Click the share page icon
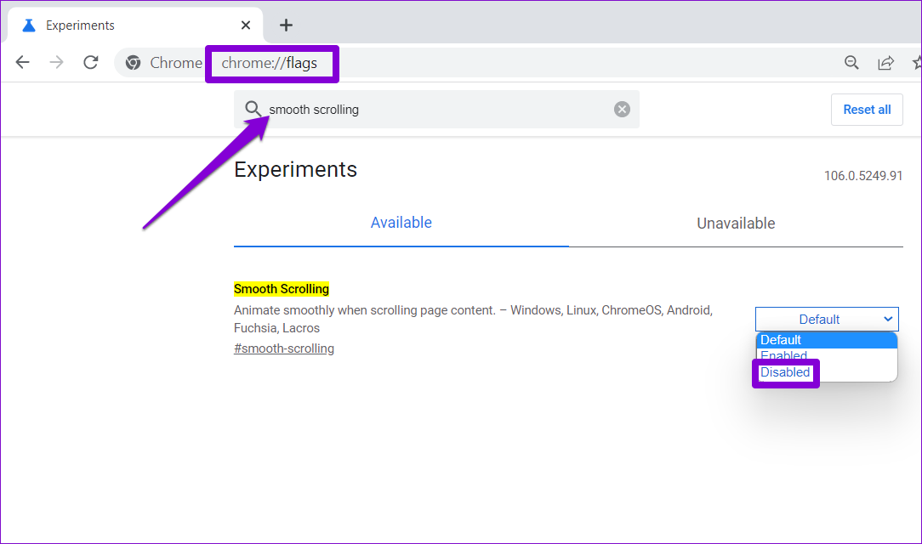This screenshot has height=544, width=922. tap(885, 62)
